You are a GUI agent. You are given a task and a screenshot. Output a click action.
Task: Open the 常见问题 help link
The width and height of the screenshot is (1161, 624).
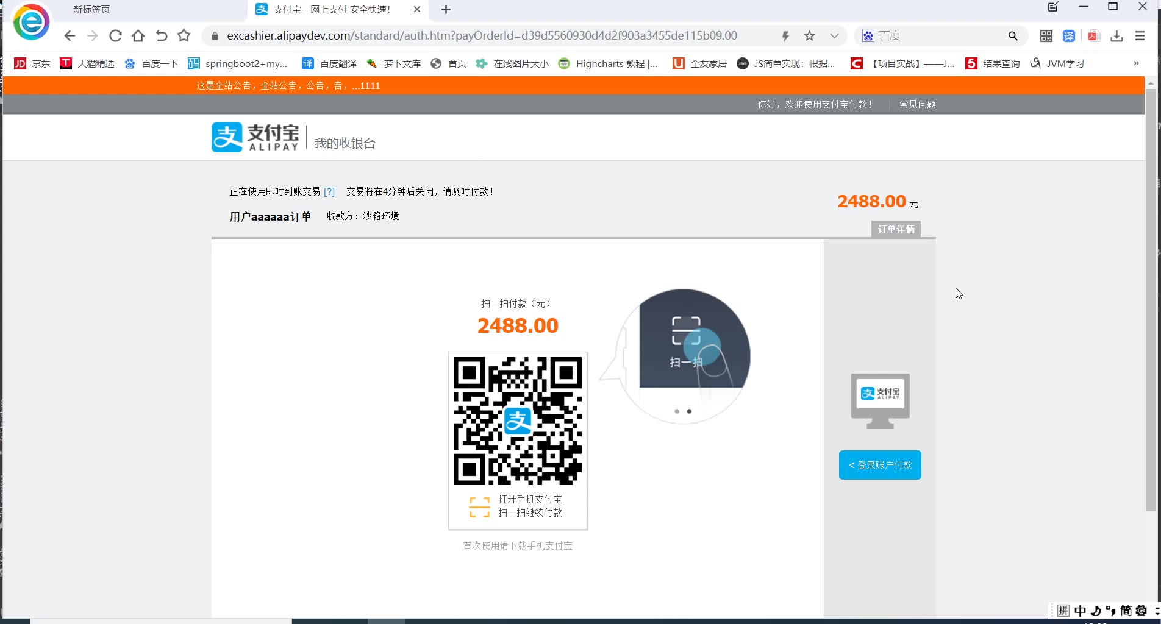pyautogui.click(x=917, y=105)
